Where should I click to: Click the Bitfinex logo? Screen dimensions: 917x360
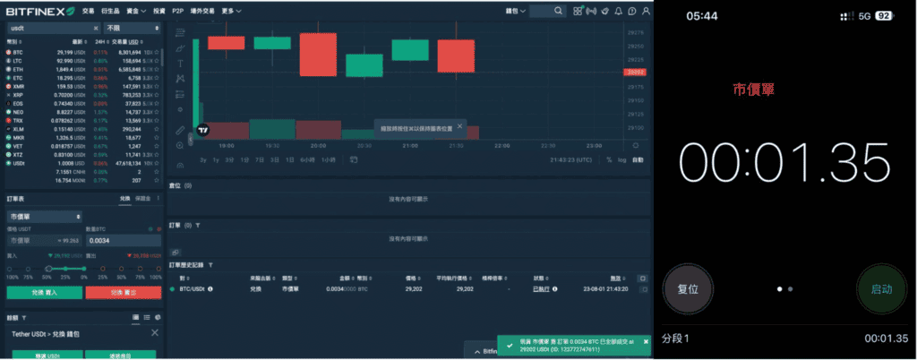[x=39, y=11]
